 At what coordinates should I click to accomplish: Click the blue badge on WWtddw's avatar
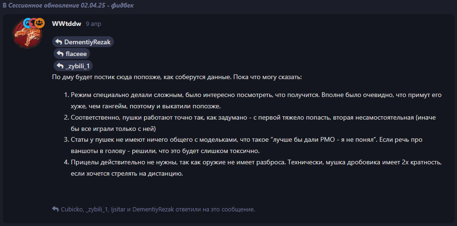[27, 23]
